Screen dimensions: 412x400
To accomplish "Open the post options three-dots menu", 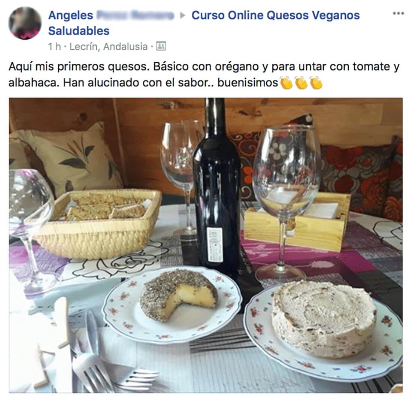I will pos(399,13).
